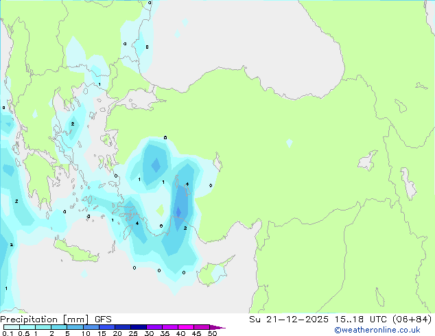Click the 20–25 mm legend color box
This screenshot has height=336, width=435.
click(122, 327)
